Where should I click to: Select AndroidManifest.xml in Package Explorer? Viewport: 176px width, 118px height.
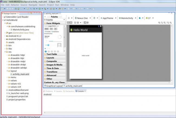click(x=17, y=90)
